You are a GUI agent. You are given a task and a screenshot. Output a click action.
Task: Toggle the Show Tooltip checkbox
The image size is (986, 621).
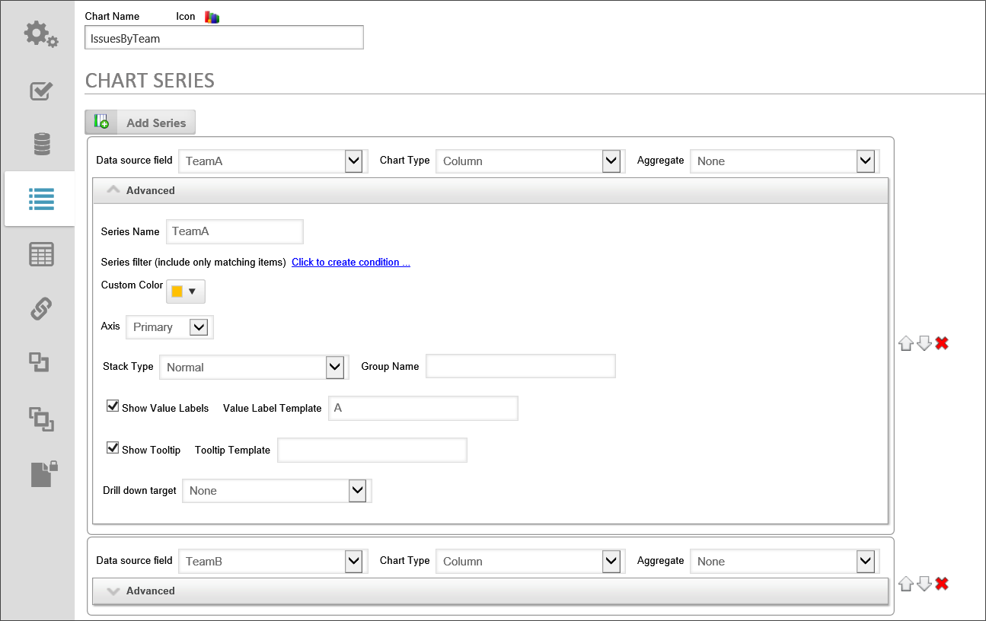point(113,448)
